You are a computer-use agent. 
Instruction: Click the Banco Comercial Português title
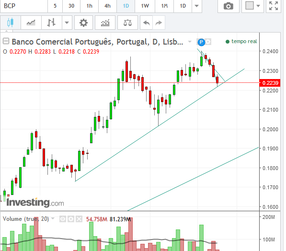pos(97,42)
